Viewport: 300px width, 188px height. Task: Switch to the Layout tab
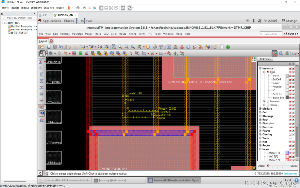pos(43,41)
